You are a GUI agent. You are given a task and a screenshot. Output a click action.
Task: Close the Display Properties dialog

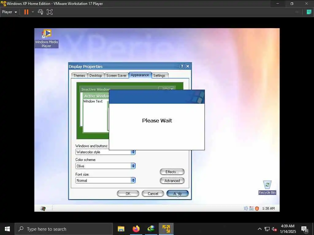tap(188, 66)
